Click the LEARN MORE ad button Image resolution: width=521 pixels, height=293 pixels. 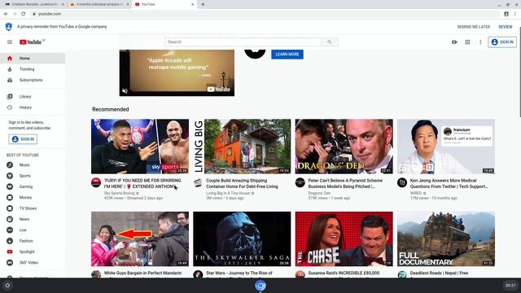tap(287, 55)
